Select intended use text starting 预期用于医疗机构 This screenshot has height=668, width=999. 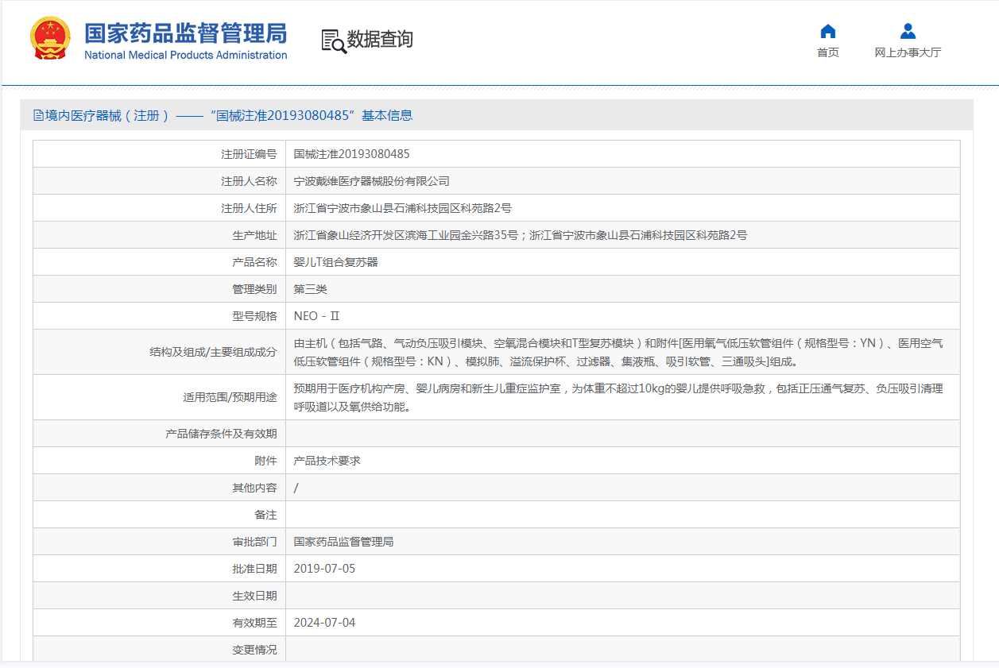pos(619,398)
